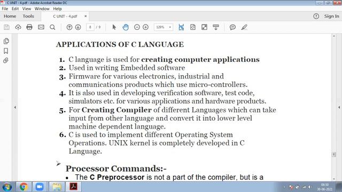Open the Windows Start button
Screen dimensions: 342x192
pyautogui.click(x=7, y=187)
